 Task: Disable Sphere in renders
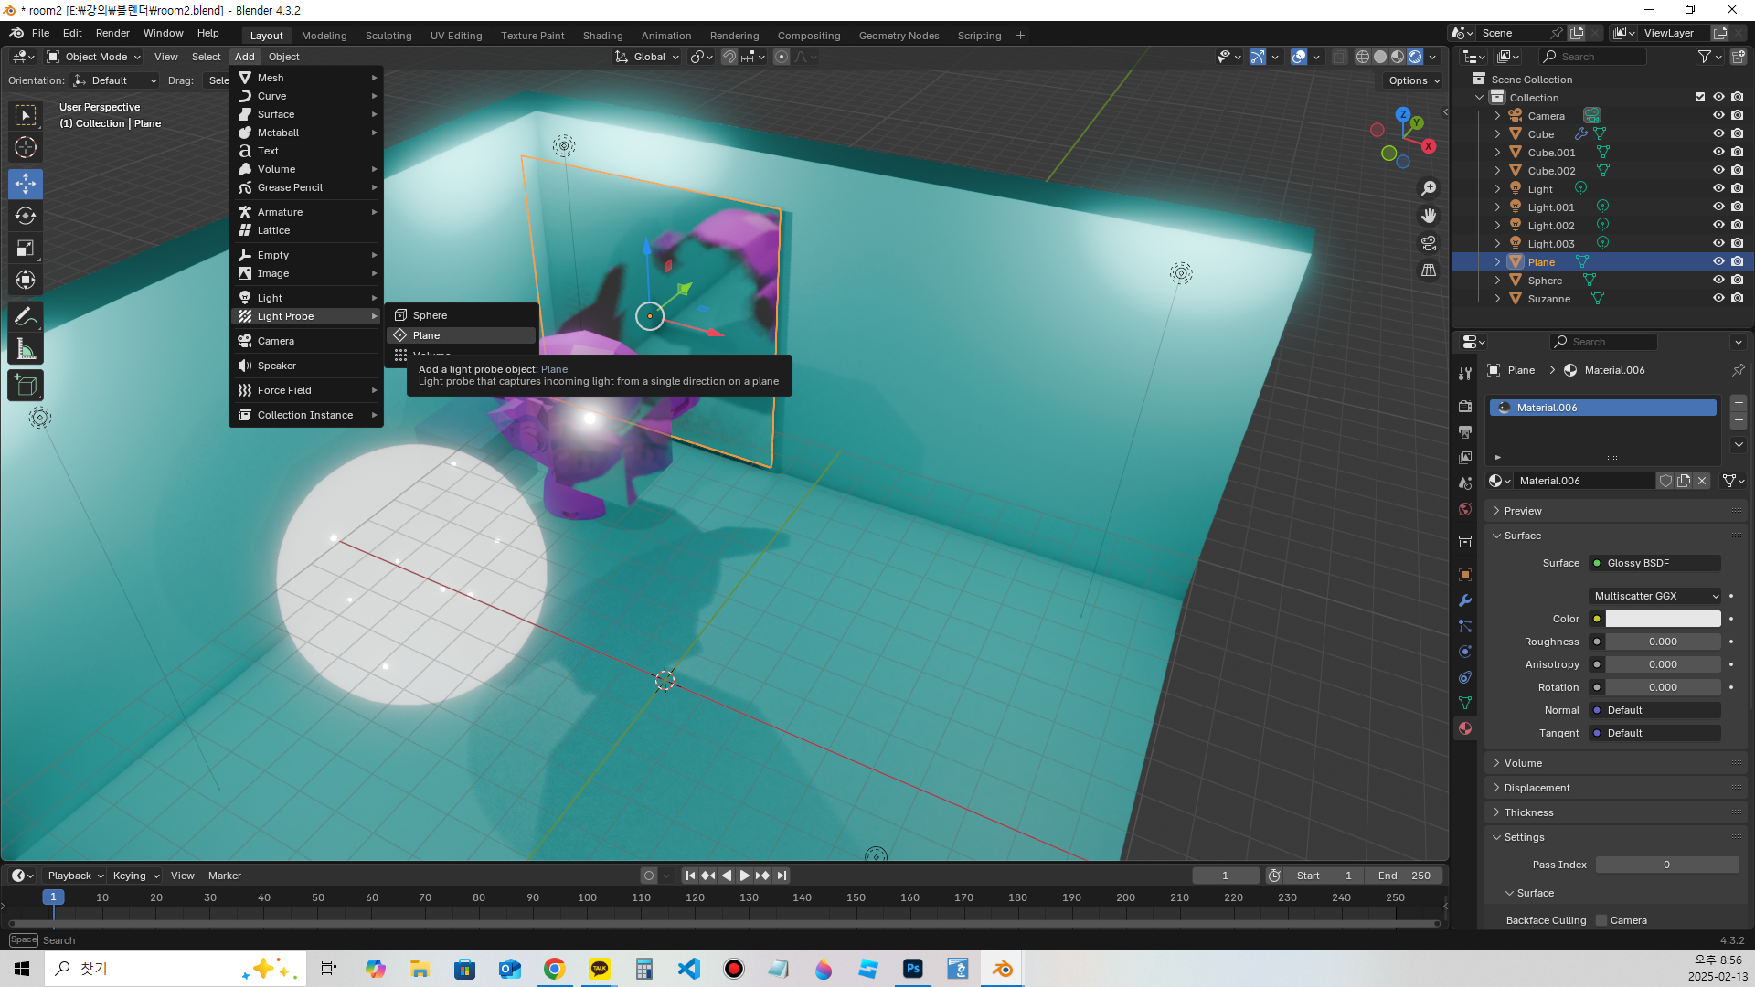(1738, 281)
